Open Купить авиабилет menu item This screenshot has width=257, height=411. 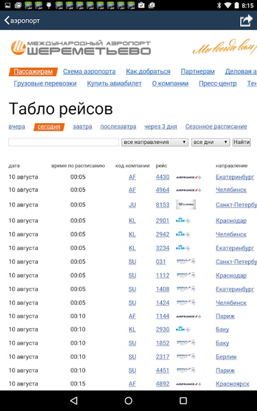(114, 84)
